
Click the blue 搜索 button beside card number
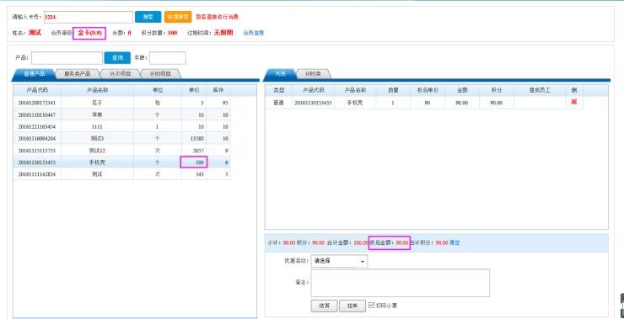click(x=148, y=17)
